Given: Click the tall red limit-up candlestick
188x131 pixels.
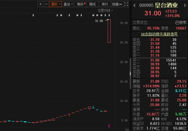Looking at the screenshot, I should point(109,31).
